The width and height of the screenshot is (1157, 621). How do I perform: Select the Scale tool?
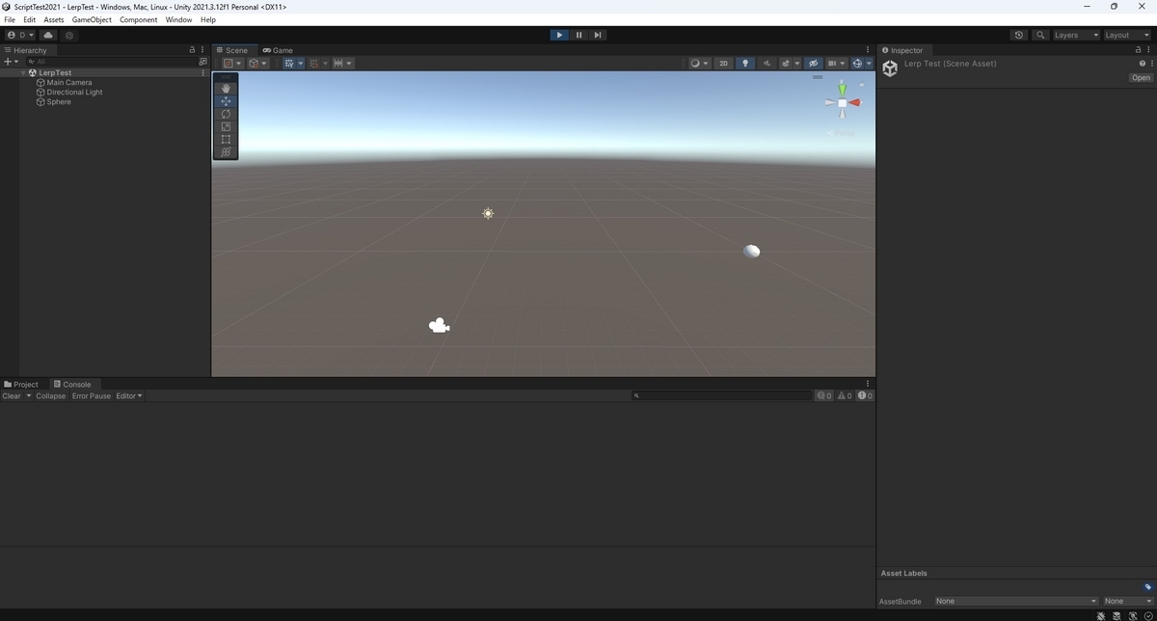[x=226, y=126]
